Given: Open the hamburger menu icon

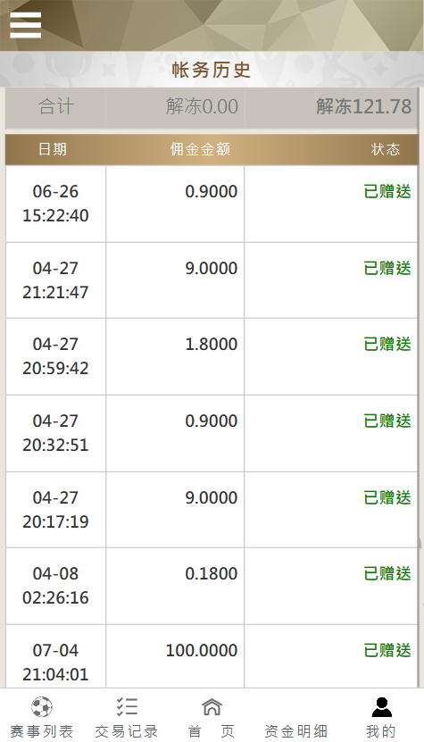Looking at the screenshot, I should pos(26,25).
